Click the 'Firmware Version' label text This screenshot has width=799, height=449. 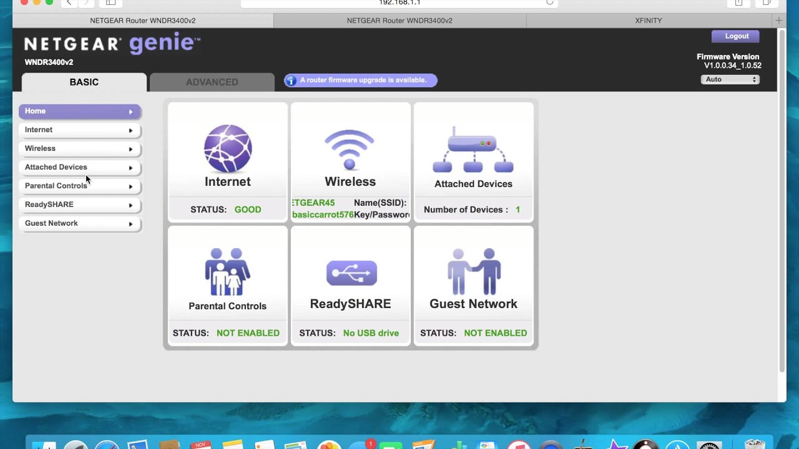coord(728,57)
